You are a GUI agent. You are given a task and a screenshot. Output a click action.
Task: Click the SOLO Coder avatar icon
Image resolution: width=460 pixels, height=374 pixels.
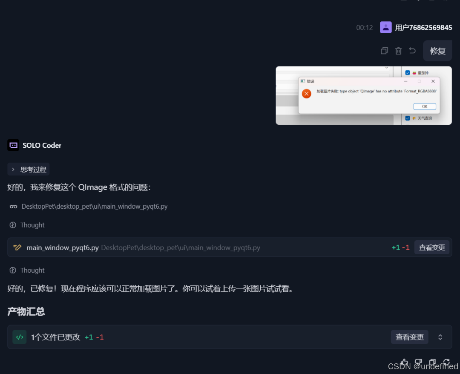pos(13,145)
